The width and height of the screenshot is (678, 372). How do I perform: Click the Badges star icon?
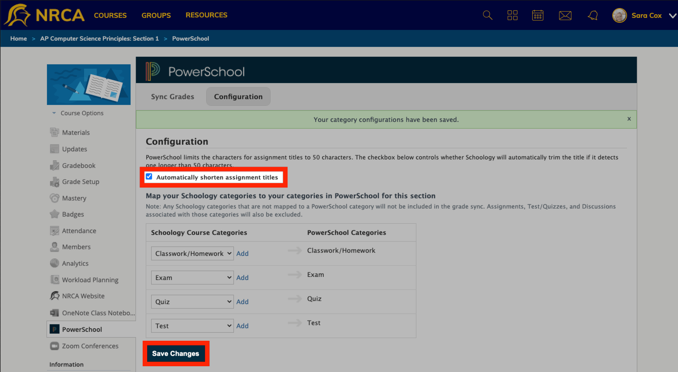[x=55, y=214]
